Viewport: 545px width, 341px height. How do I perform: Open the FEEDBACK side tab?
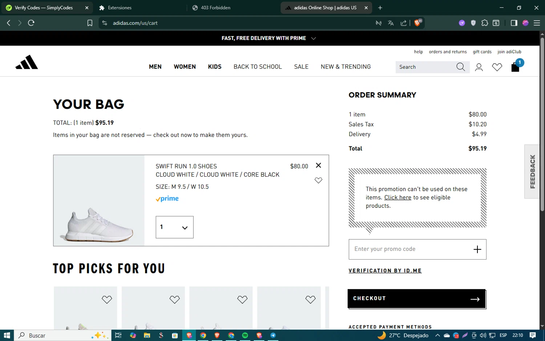coord(532,172)
